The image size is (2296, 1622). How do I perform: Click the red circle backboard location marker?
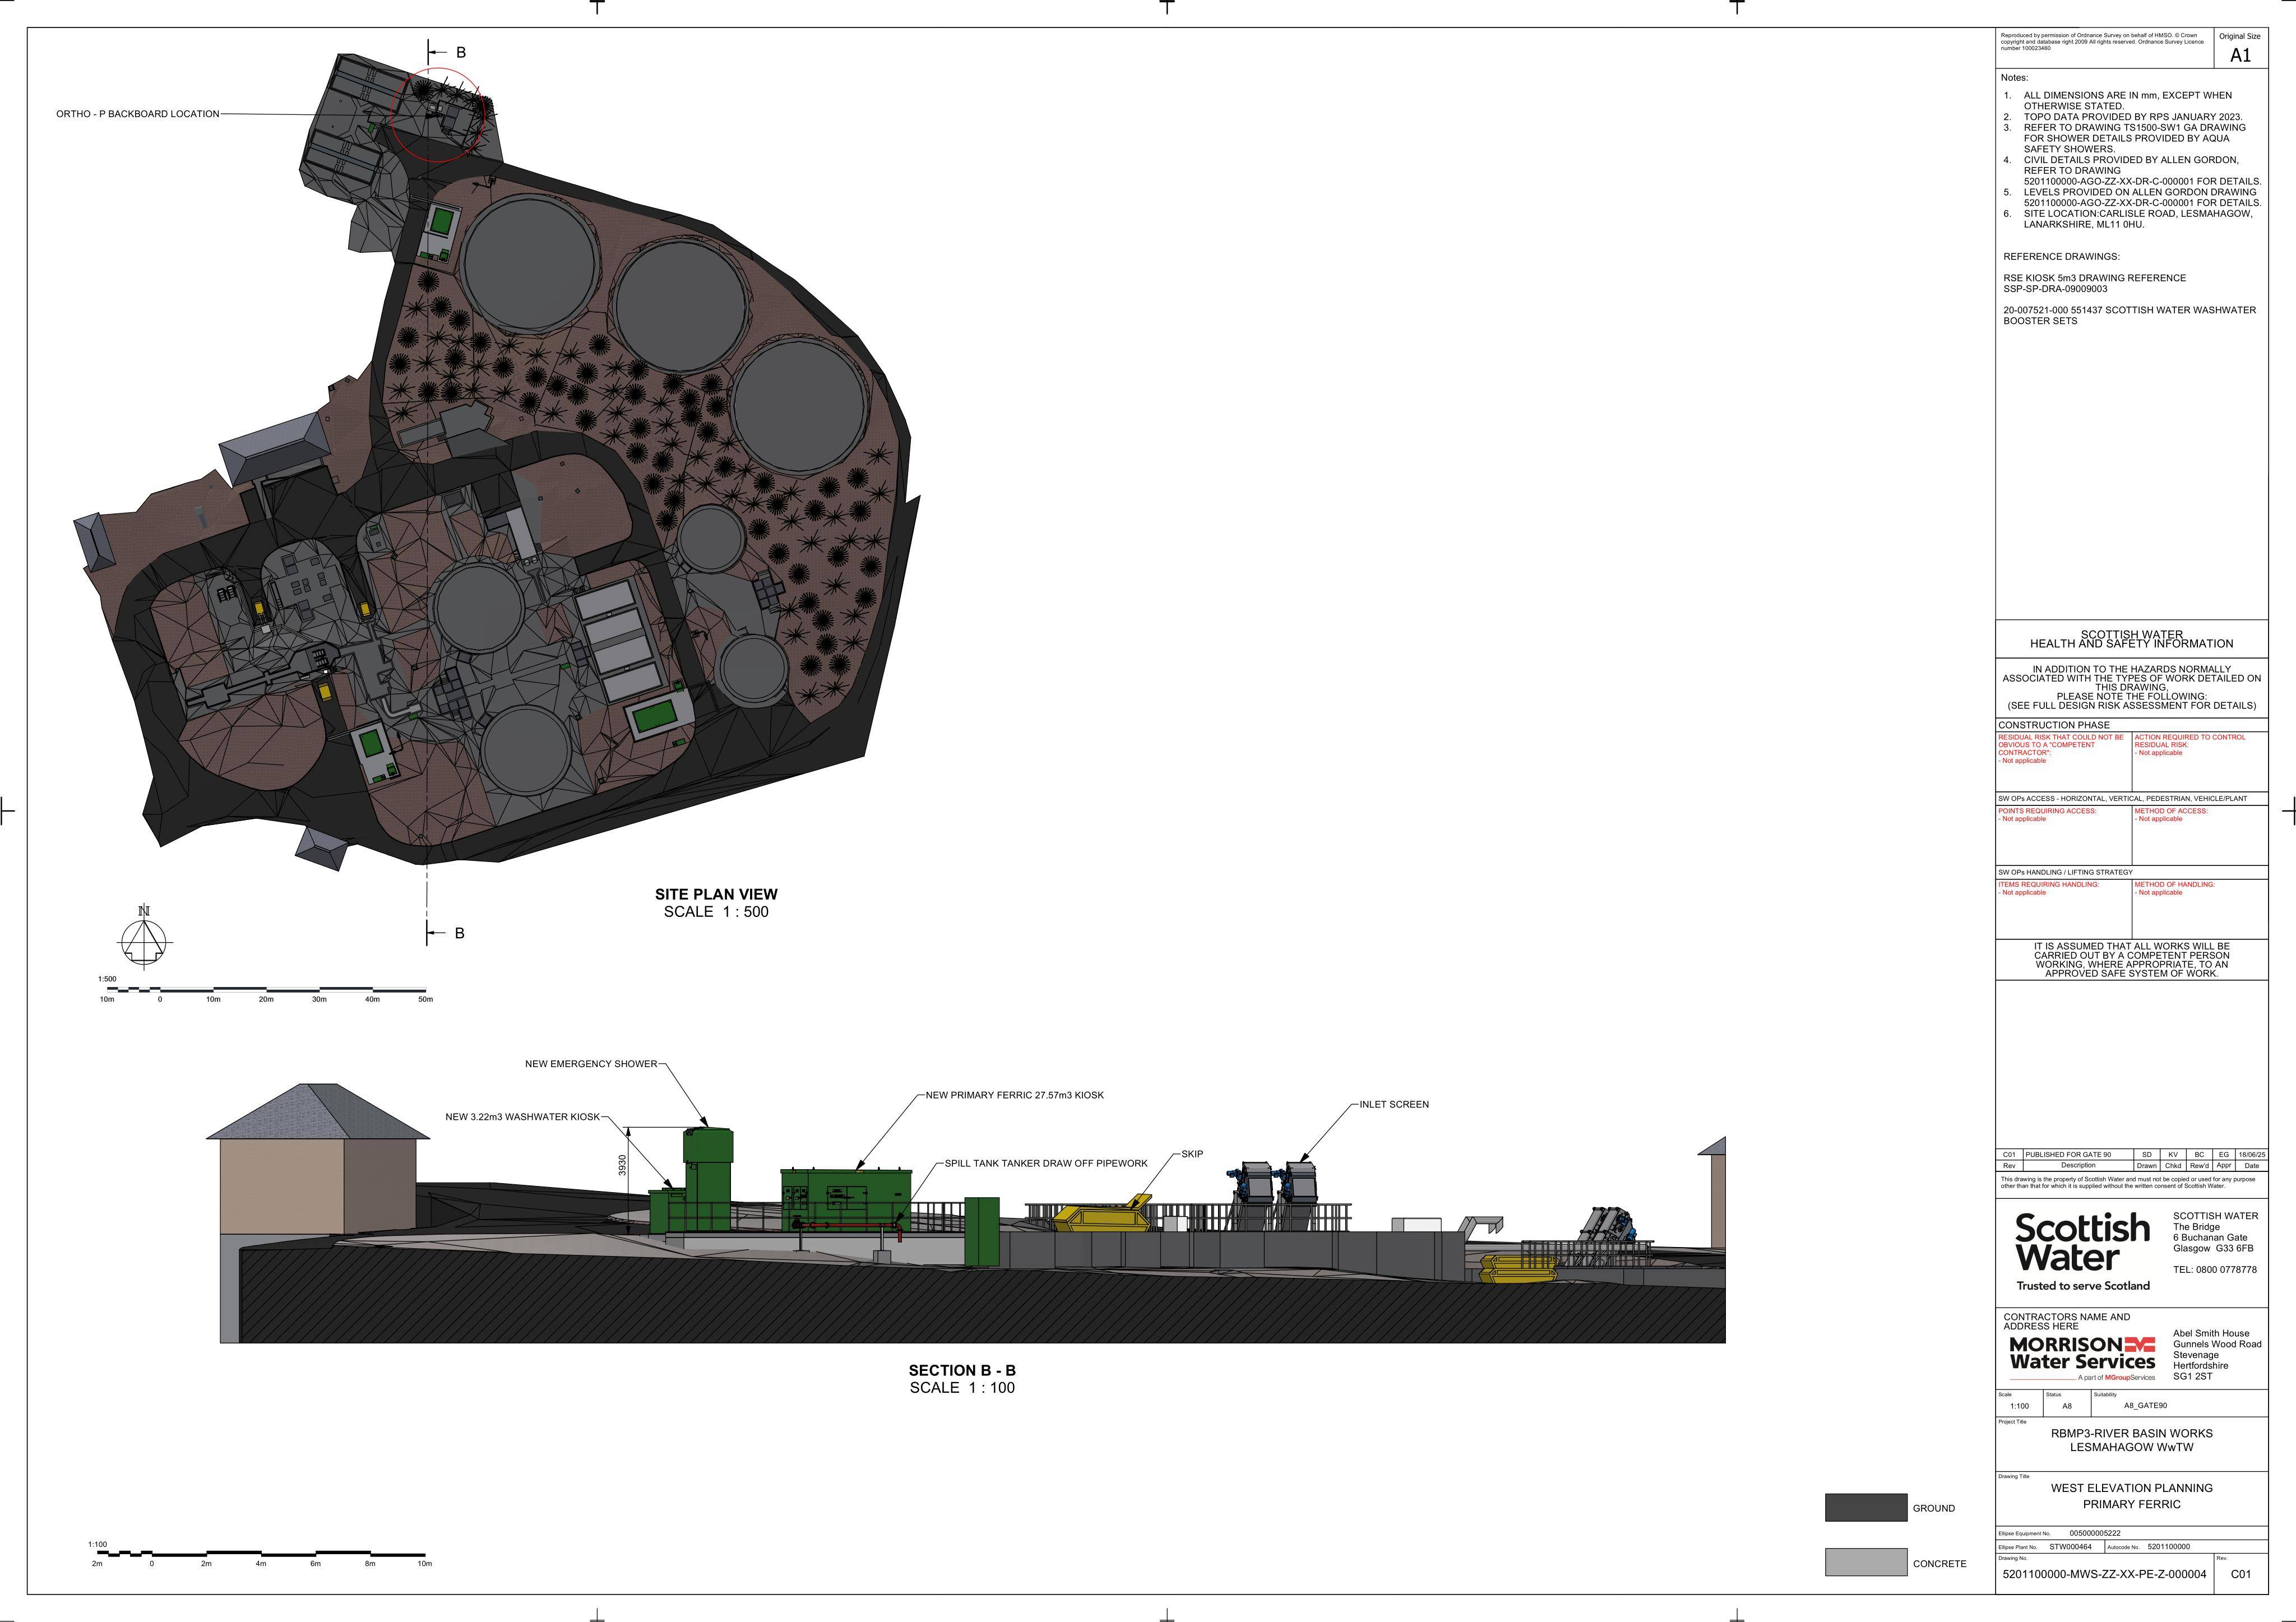pos(438,114)
